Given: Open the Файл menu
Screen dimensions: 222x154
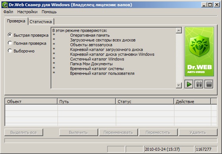Looking at the screenshot, I should click(x=8, y=12).
